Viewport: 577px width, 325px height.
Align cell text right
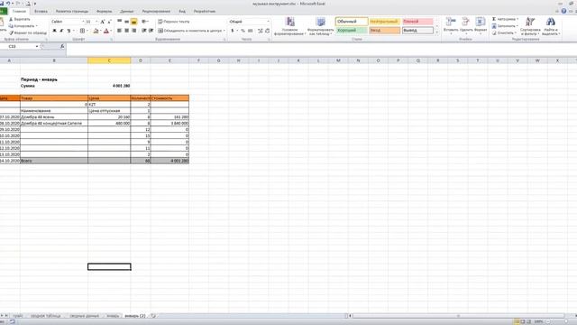point(134,31)
